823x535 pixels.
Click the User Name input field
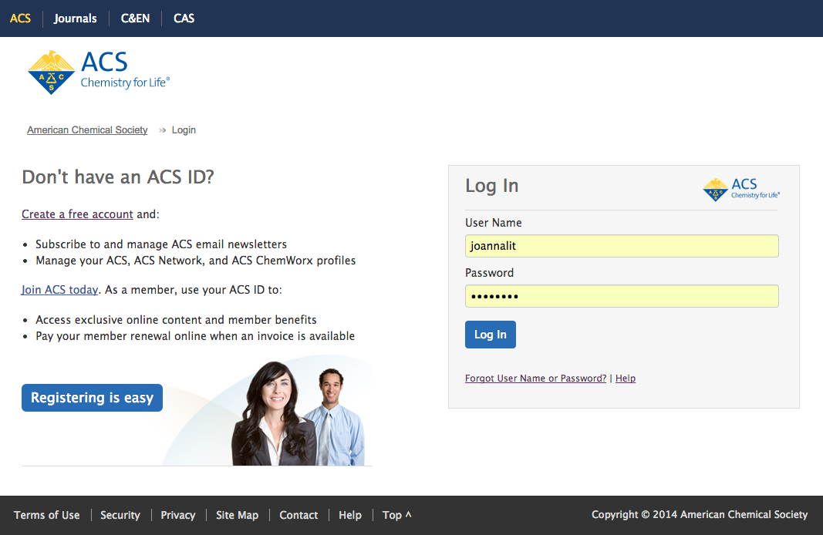[x=622, y=246]
